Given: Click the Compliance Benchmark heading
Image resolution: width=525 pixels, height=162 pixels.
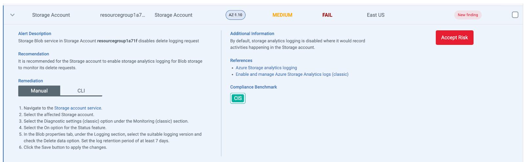Looking at the screenshot, I should [x=253, y=87].
